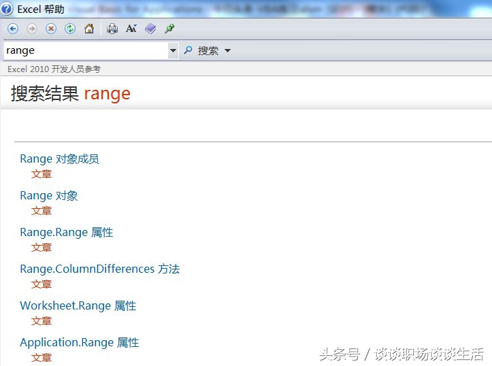Open 'Range.ColumnDifferences 方法' link
492x366 pixels.
[100, 269]
